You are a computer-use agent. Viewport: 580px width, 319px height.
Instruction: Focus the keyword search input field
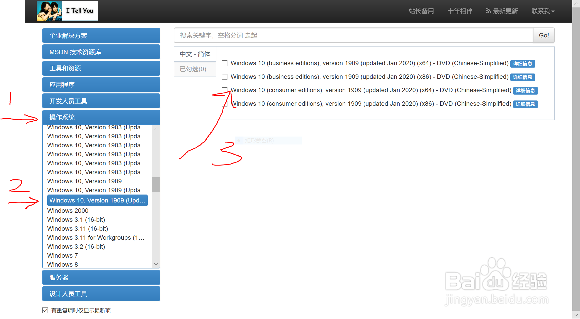coord(353,35)
